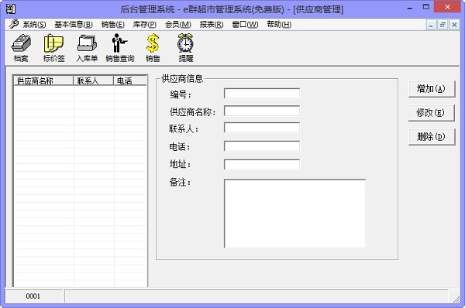This screenshot has width=465, height=308.
Task: Click the 标价签 price tag icon
Action: 53,48
